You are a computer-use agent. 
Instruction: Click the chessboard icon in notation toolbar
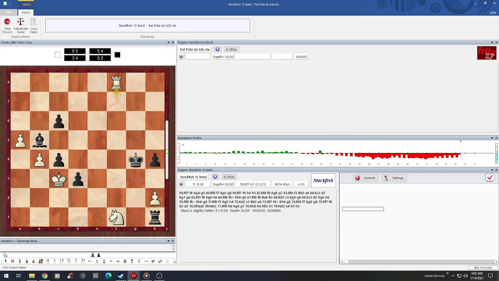click(41, 261)
